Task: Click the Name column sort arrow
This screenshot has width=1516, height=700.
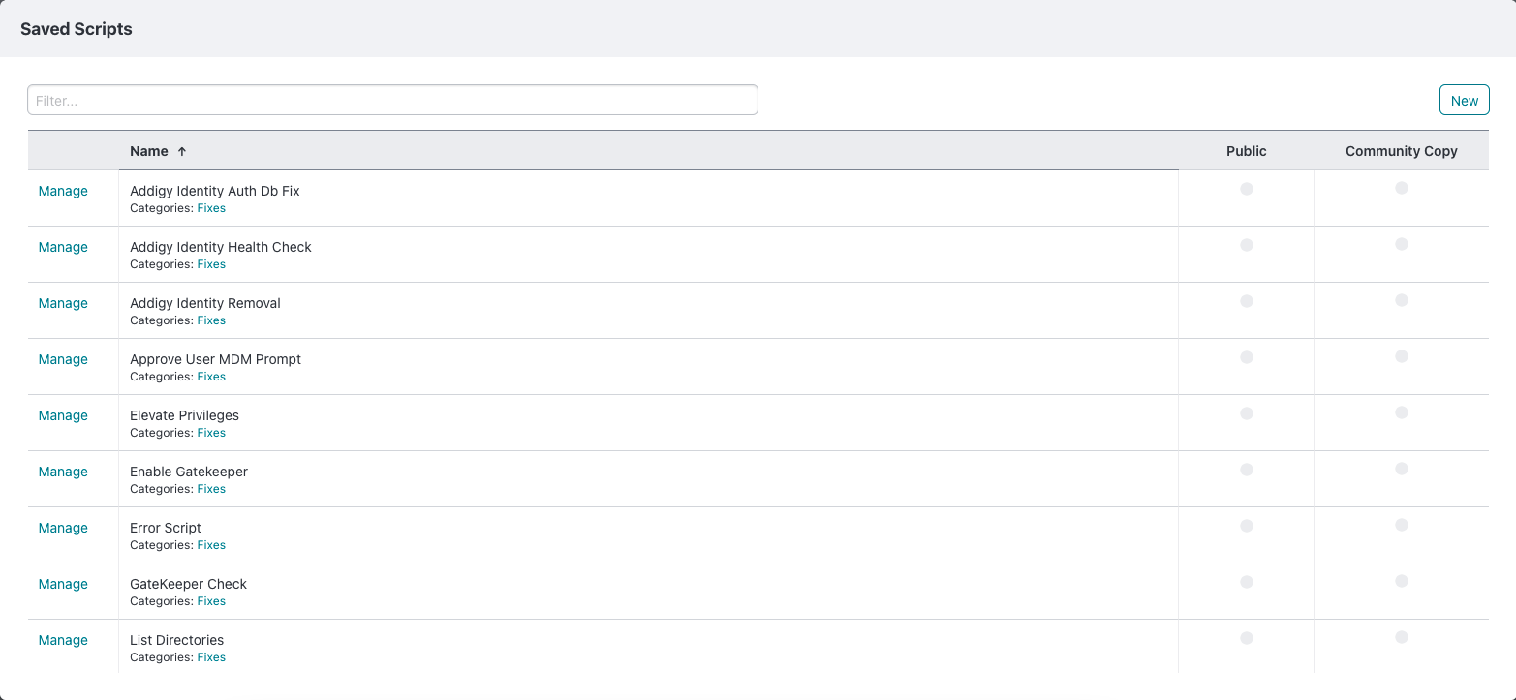Action: [182, 152]
